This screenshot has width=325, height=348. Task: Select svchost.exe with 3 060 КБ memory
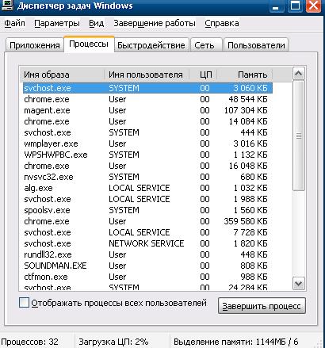click(x=147, y=88)
